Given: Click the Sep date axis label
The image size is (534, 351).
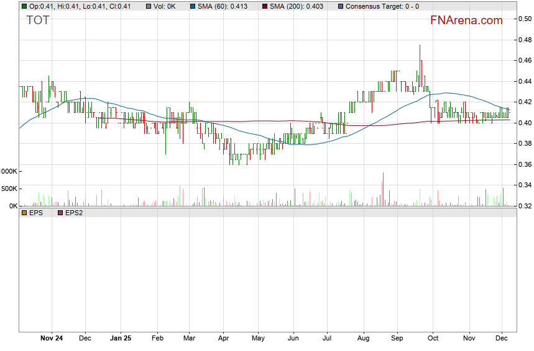Looking at the screenshot, I should 397,339.
